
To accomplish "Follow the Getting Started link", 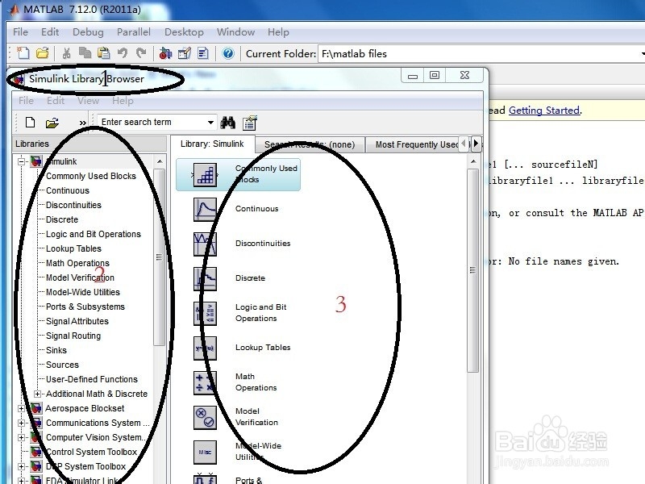I will [544, 111].
